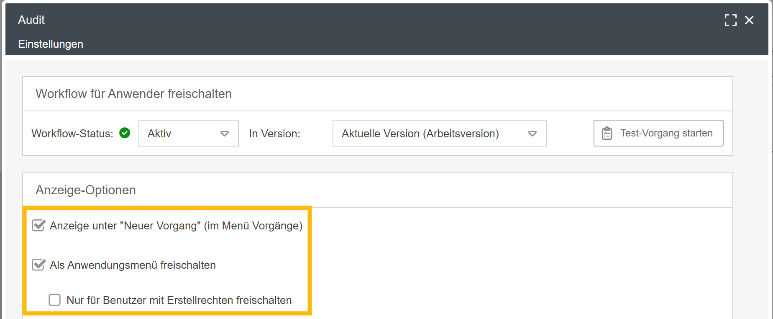The image size is (773, 319).
Task: Click the clipboard icon beside Test-Vorgang starten
Action: click(607, 133)
